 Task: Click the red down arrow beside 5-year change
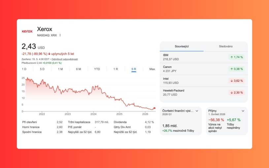(x=49, y=54)
